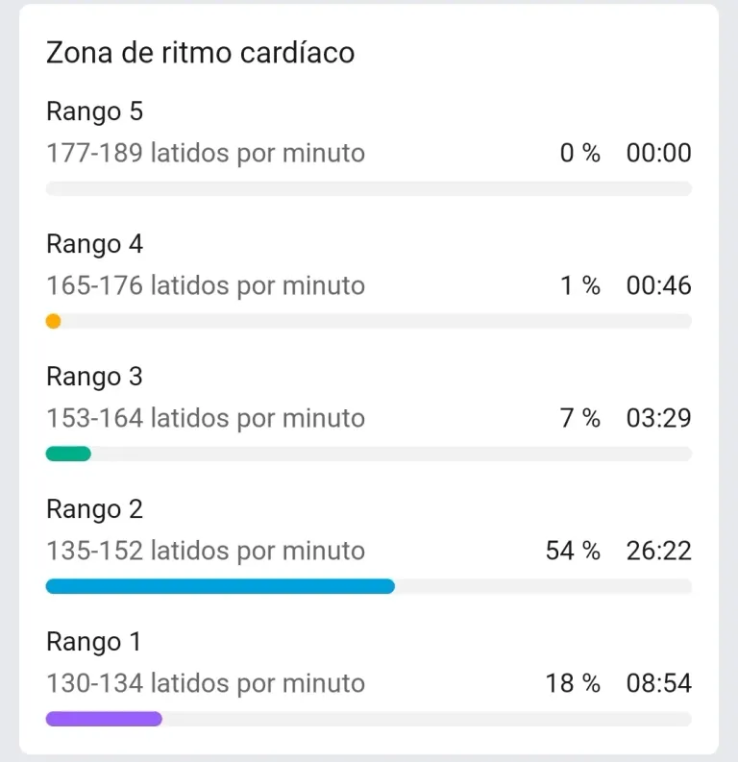Click the 08:54 time value
Viewport: 738px width, 762px height.
click(659, 683)
